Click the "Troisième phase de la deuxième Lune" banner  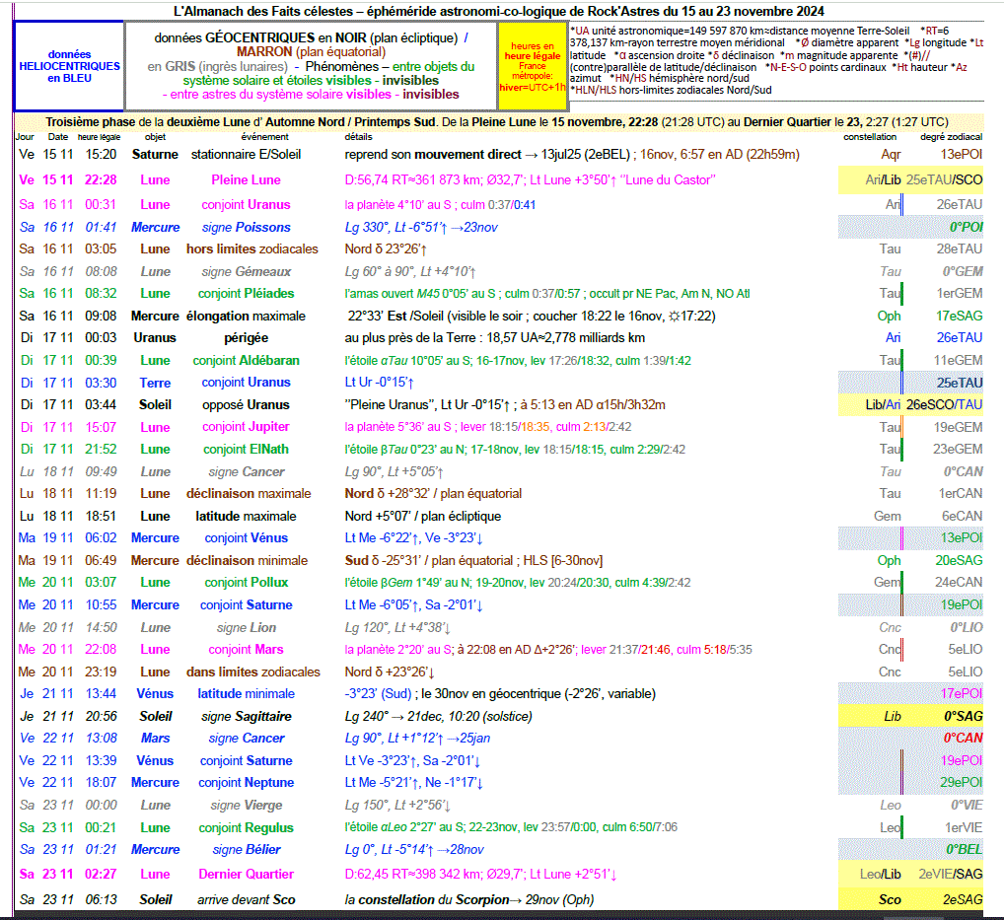pyautogui.click(x=499, y=121)
